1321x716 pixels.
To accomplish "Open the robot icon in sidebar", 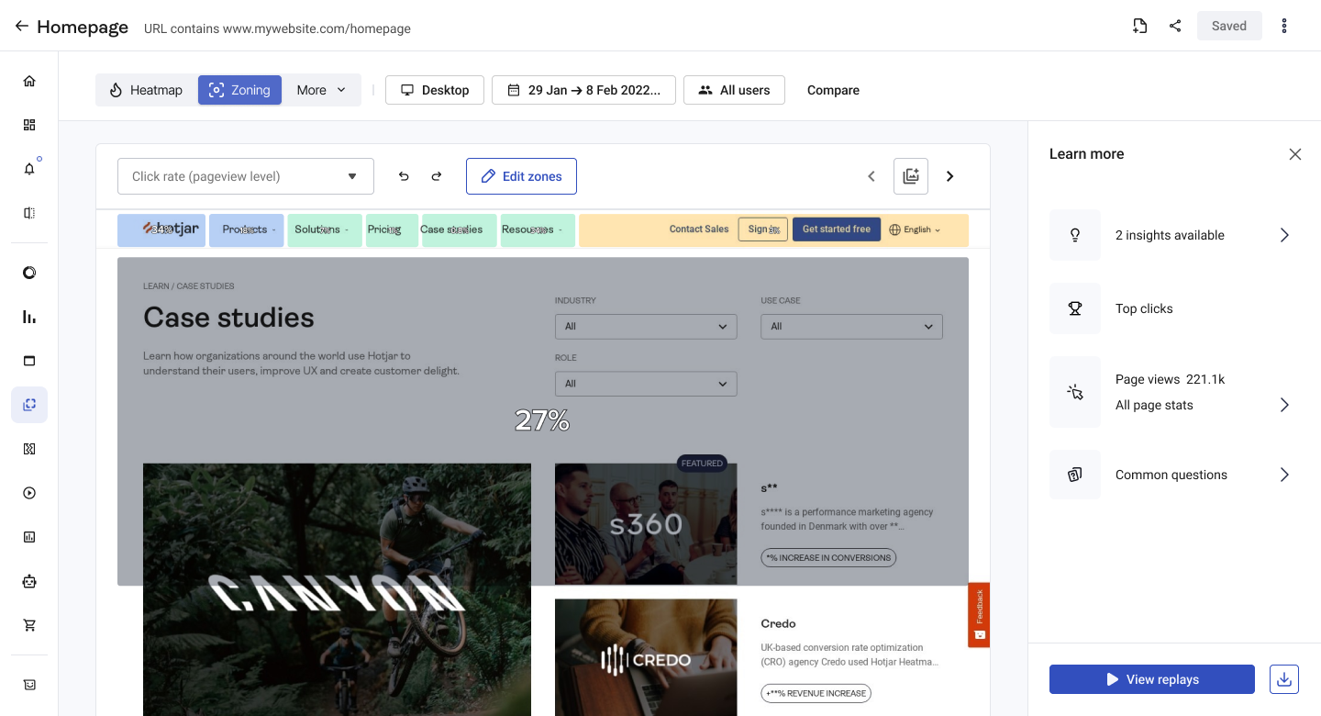I will 29,581.
